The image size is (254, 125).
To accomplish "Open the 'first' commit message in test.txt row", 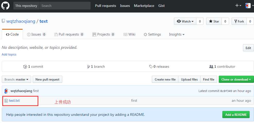I will 134,100.
